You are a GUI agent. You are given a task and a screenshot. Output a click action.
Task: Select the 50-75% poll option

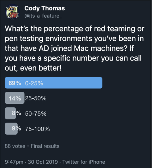point(26,113)
